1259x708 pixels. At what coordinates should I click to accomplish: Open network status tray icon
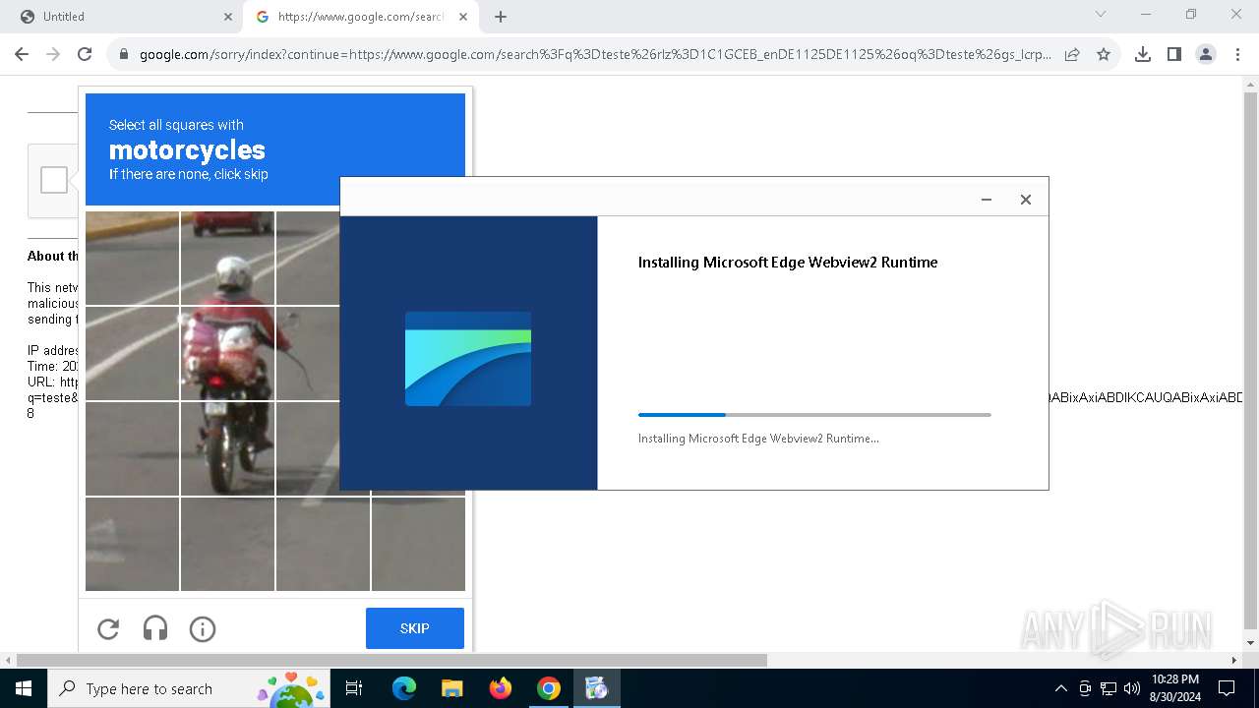click(1109, 688)
